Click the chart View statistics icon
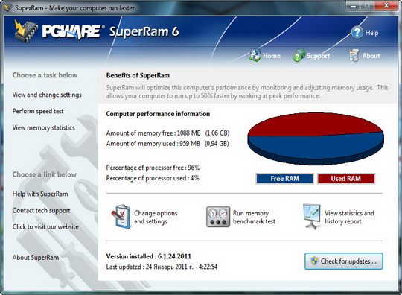This screenshot has width=402, height=295. (312, 216)
